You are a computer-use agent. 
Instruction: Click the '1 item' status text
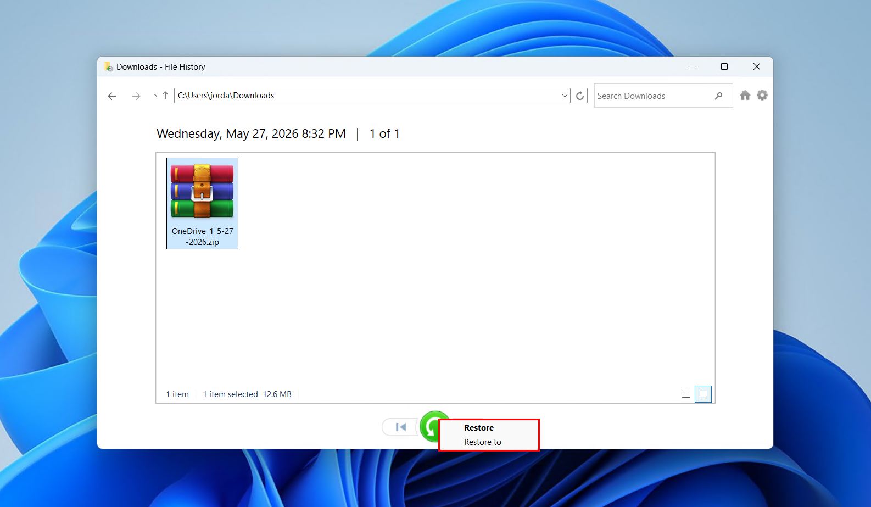point(177,394)
